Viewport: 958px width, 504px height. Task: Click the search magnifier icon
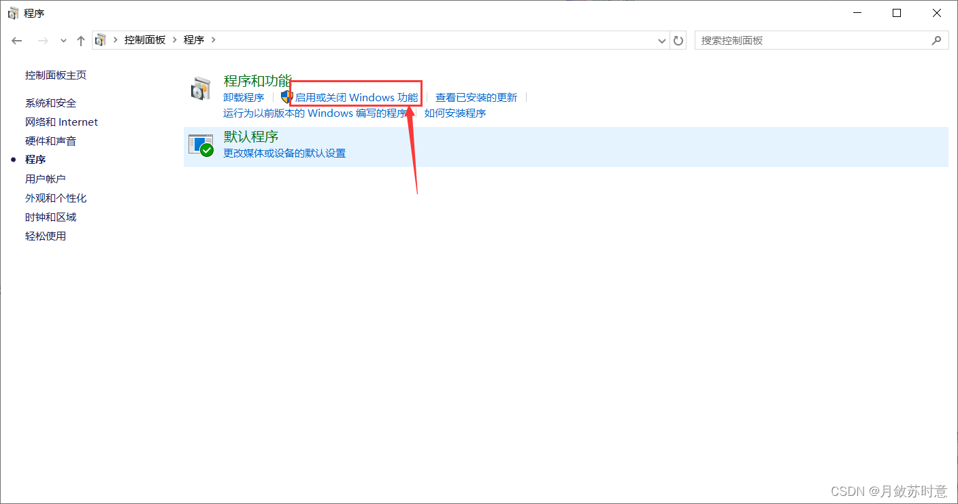tap(937, 41)
